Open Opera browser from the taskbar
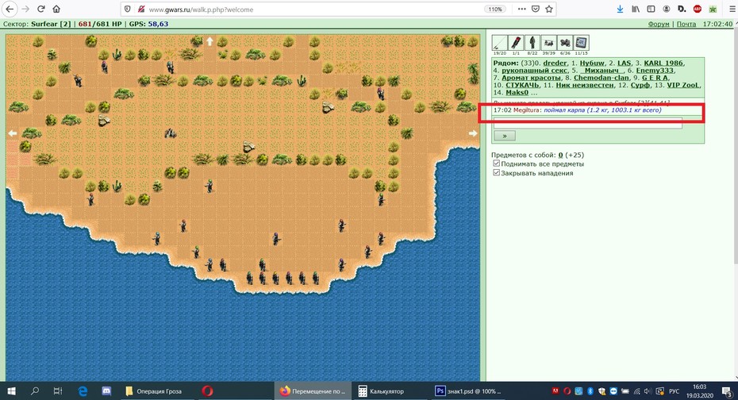The image size is (738, 400). click(207, 391)
